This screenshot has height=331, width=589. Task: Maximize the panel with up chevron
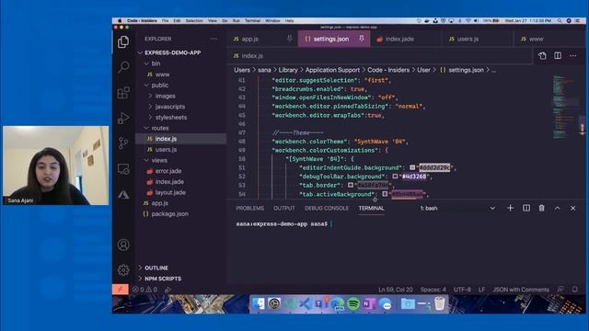pos(558,208)
